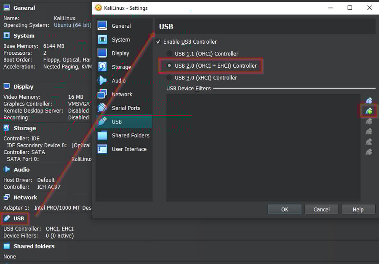
Task: Click Base Memory value 6144 MB
Action: click(x=53, y=46)
